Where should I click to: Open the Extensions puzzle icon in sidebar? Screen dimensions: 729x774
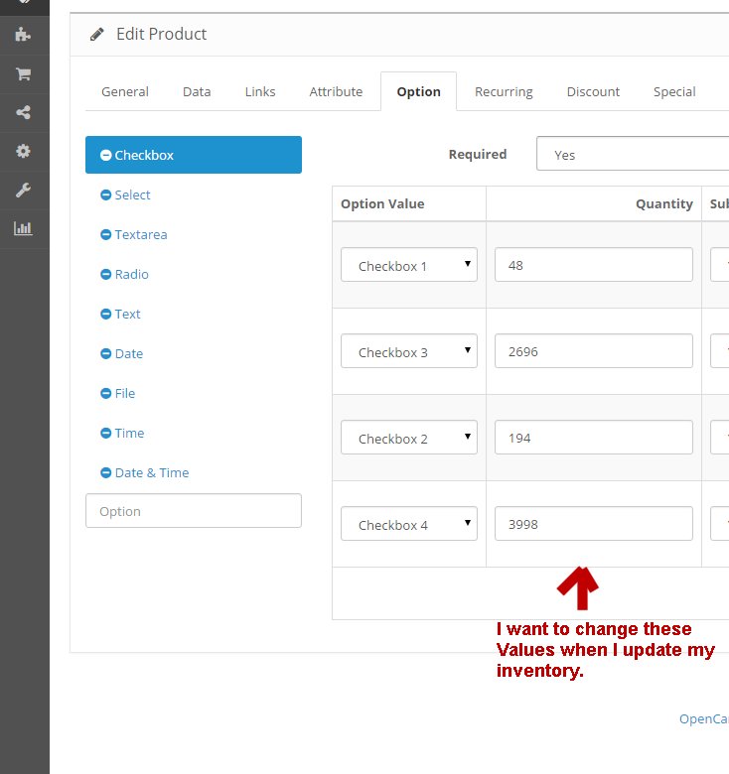coord(23,35)
